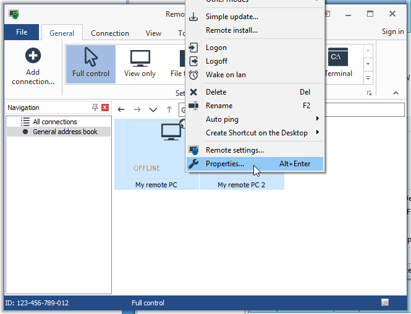Click the Delete X icon in menu
The width and height of the screenshot is (411, 314).
tap(193, 92)
